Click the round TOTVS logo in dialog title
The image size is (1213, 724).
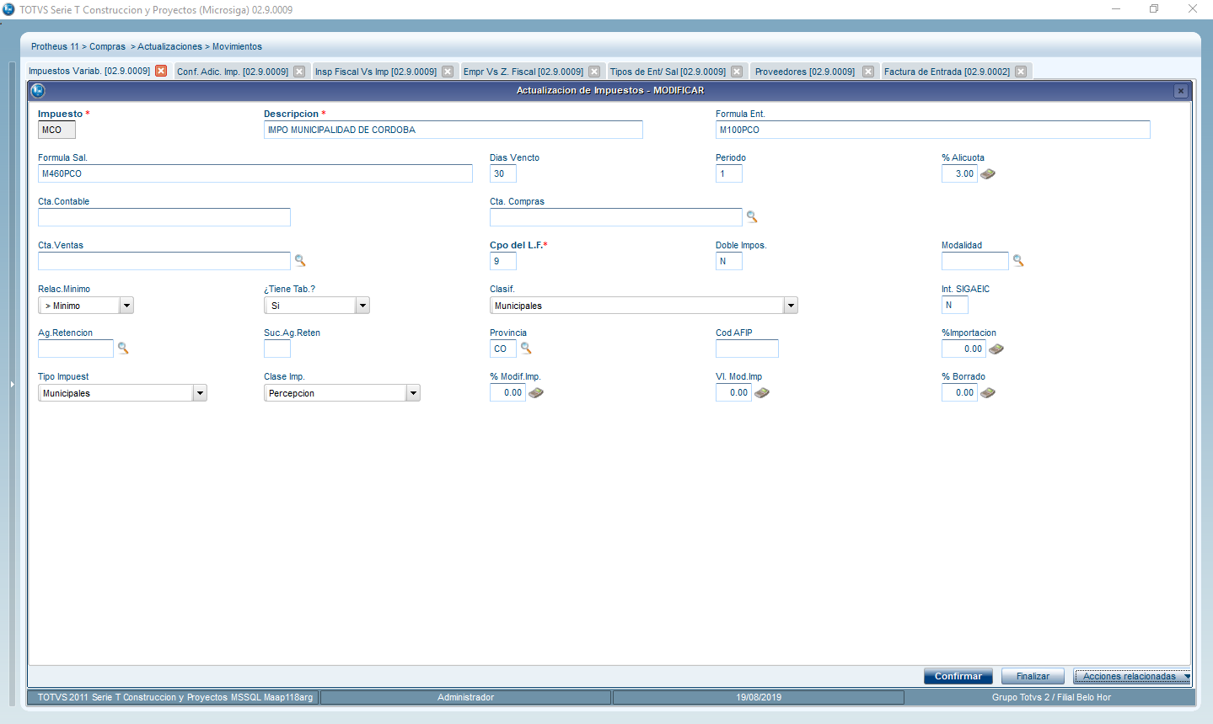pyautogui.click(x=38, y=90)
